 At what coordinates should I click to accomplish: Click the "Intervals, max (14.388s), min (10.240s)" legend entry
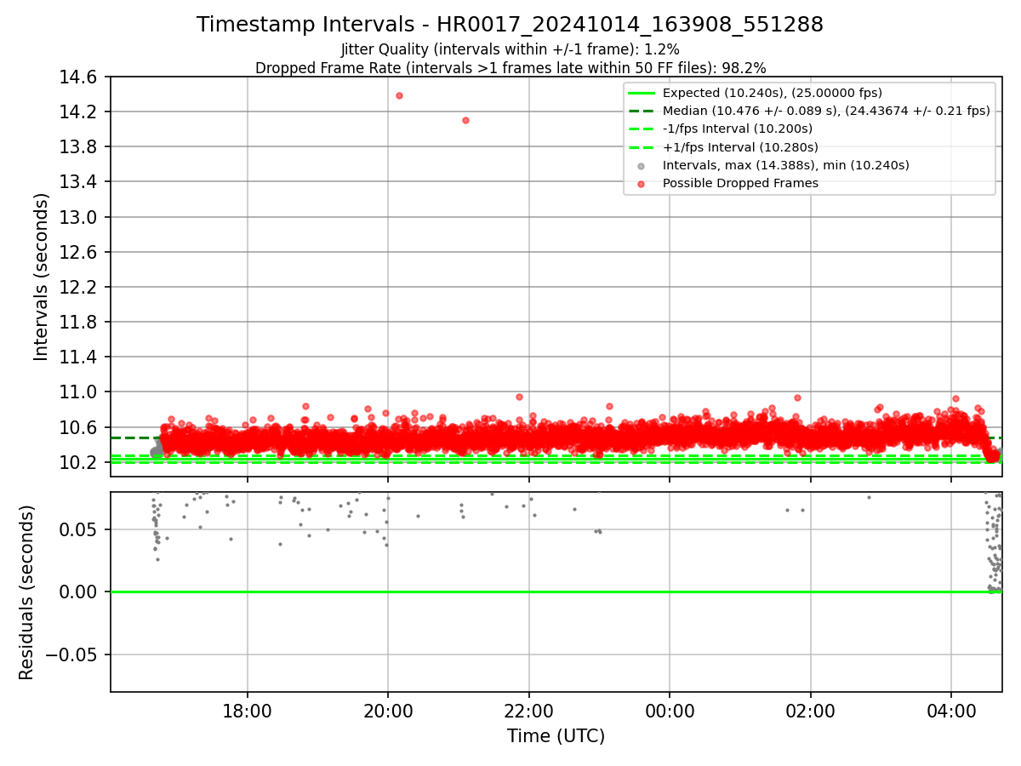tap(785, 165)
